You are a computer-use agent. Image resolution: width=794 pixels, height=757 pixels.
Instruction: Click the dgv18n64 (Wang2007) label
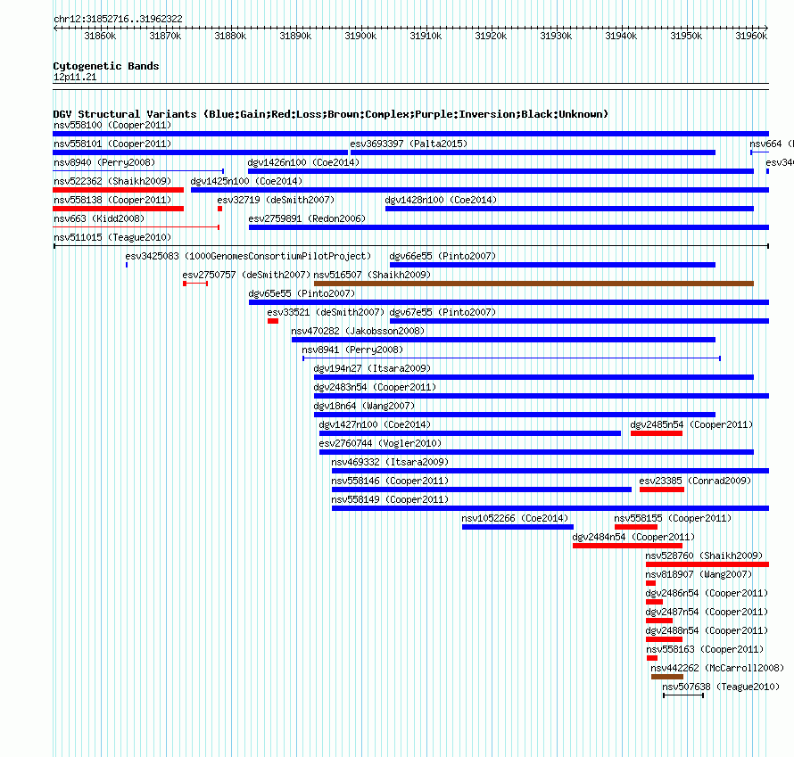pos(364,406)
